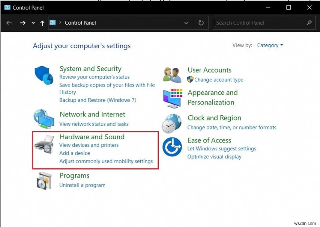320x227 pixels.
Task: Click the User Accounts people icon
Action: [x=172, y=75]
